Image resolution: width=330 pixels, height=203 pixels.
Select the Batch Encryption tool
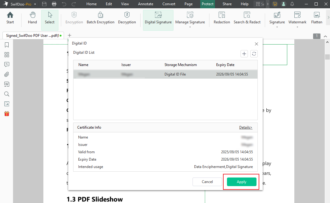pos(101,18)
